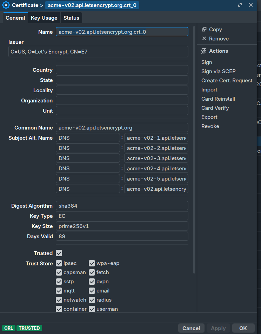Click the State field
The height and width of the screenshot is (334, 261).
click(122, 80)
